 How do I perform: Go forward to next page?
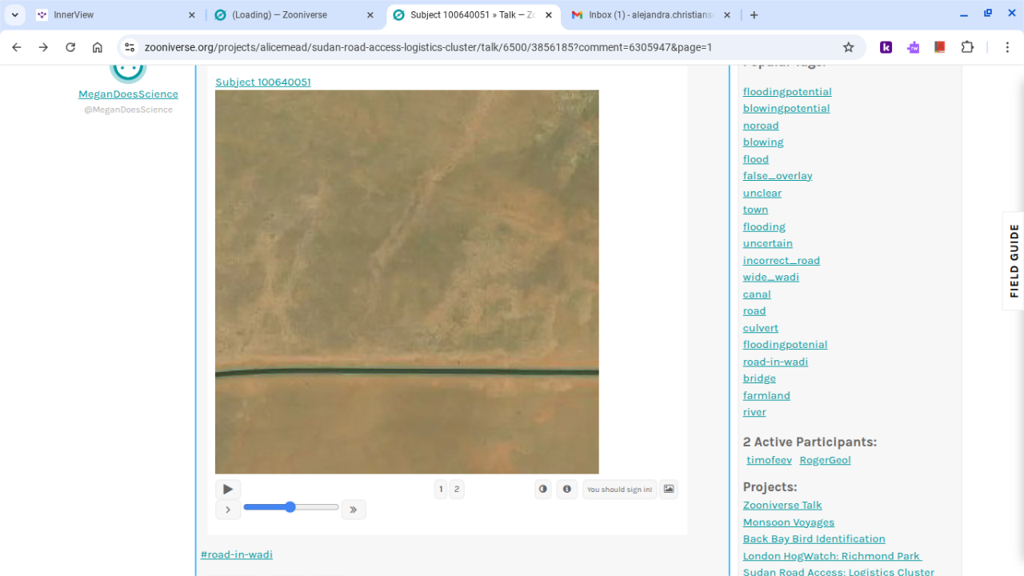click(43, 47)
